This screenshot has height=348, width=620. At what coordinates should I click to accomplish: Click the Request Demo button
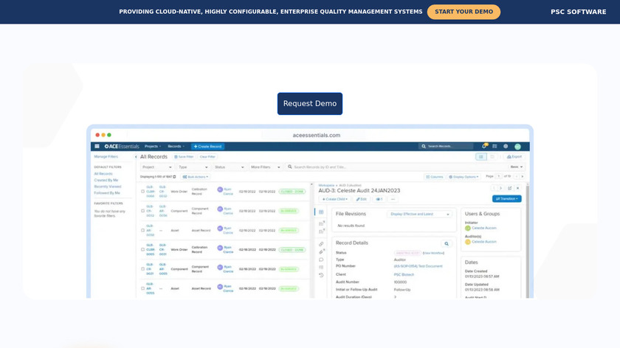[x=310, y=104]
